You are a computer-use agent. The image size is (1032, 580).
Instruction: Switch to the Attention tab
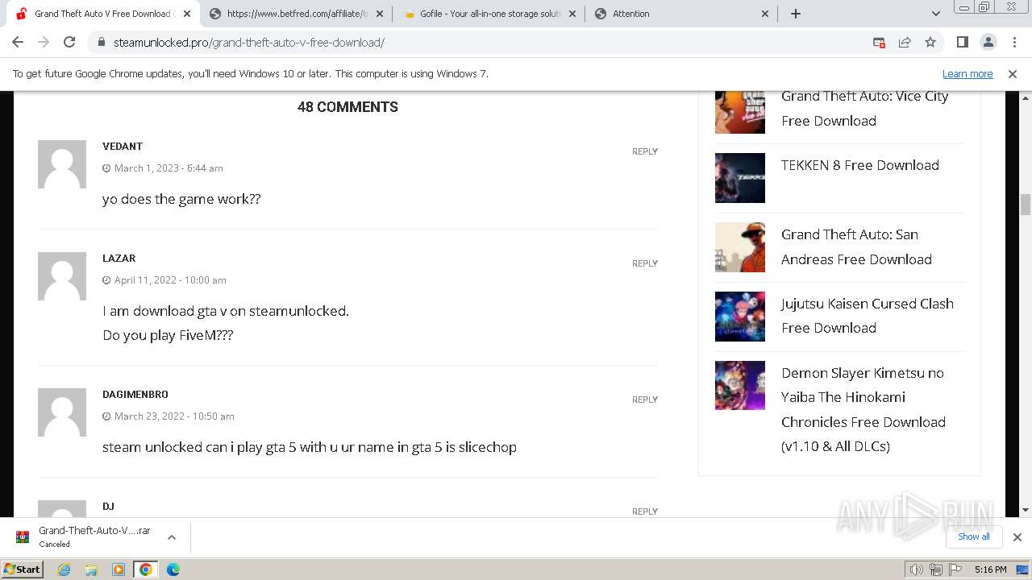(681, 14)
